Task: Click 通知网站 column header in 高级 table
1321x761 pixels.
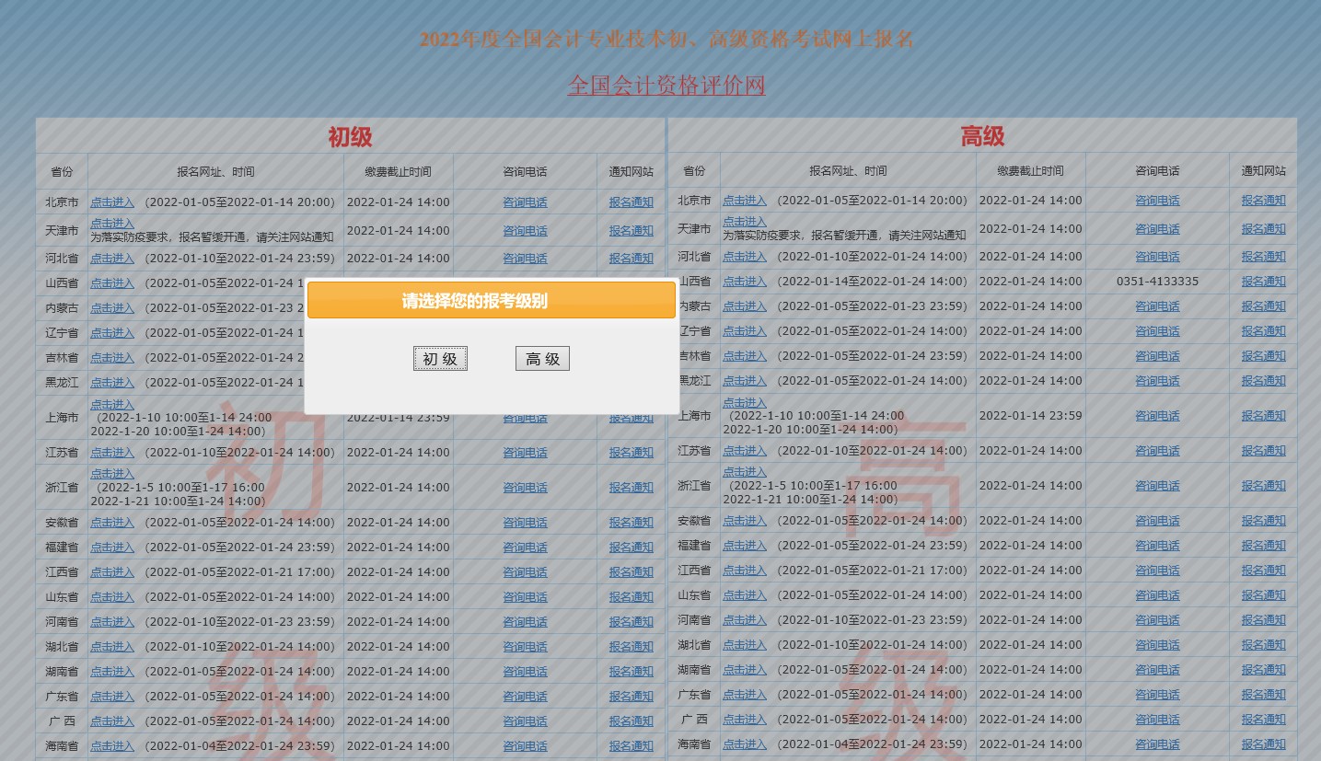Action: [x=1263, y=171]
